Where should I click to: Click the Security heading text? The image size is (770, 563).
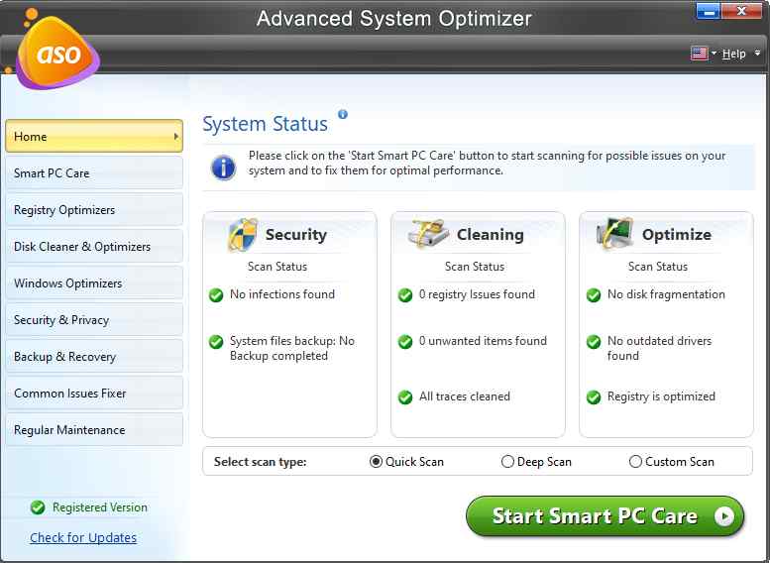click(296, 235)
